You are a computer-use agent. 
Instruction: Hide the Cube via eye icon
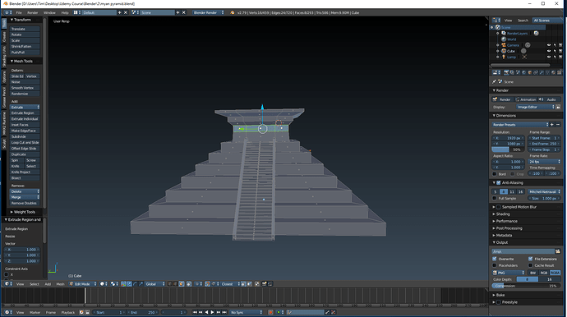point(549,51)
